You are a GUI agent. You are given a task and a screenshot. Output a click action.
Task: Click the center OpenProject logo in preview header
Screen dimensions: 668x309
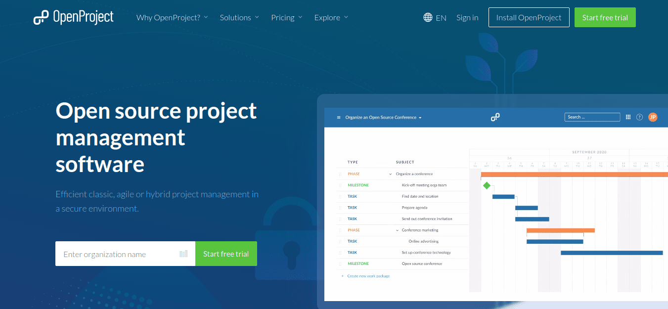click(x=495, y=117)
